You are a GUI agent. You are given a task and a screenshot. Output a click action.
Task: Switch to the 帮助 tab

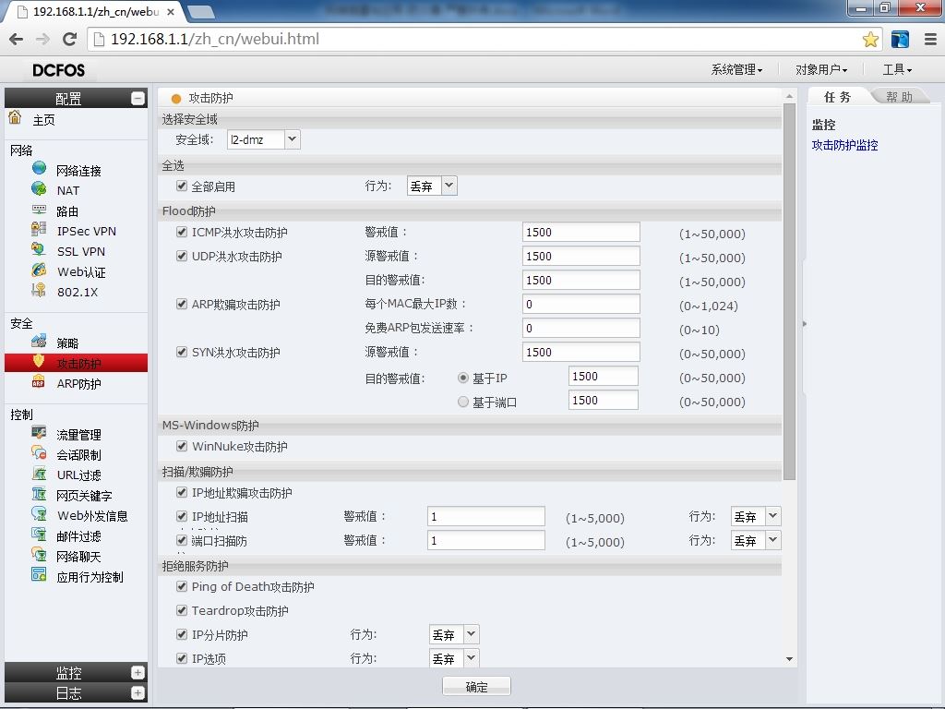(x=899, y=96)
